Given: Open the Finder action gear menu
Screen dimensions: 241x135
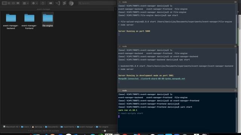Looking at the screenshot, I should pos(34,3).
